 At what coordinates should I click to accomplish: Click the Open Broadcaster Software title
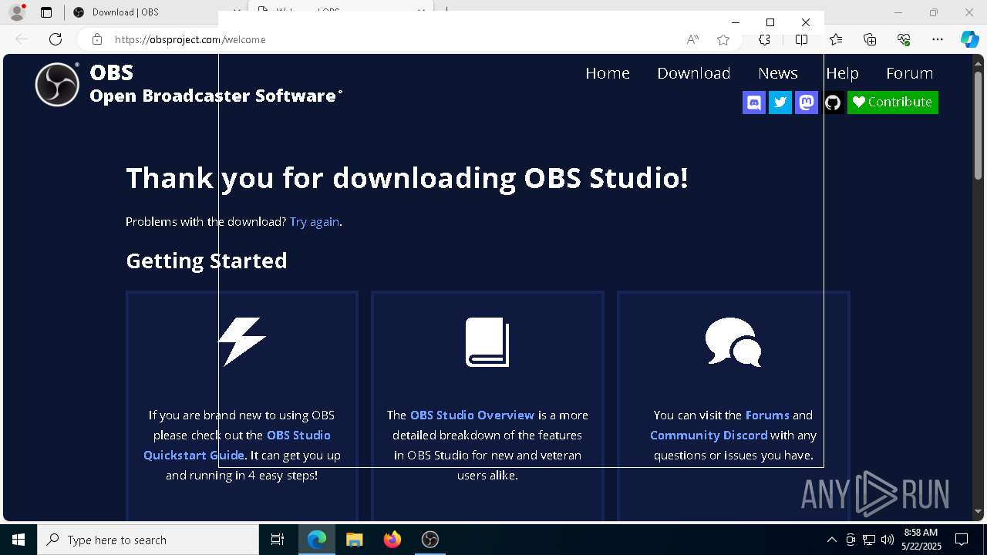coord(216,96)
